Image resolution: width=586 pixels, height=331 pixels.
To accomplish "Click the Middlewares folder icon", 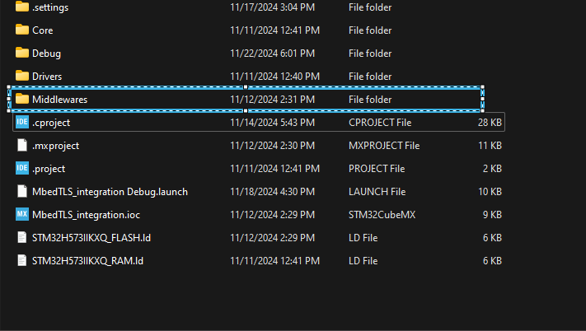I will 22,100.
